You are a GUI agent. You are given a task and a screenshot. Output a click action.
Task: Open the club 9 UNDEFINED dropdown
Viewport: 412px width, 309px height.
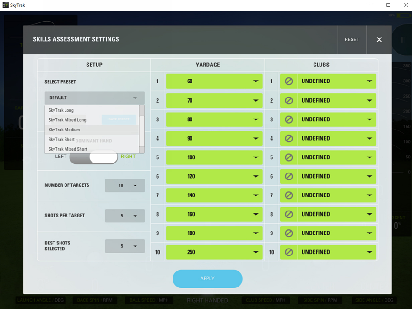pos(337,233)
